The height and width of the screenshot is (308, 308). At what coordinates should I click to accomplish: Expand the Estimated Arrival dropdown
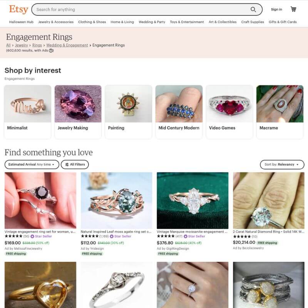pos(32,164)
